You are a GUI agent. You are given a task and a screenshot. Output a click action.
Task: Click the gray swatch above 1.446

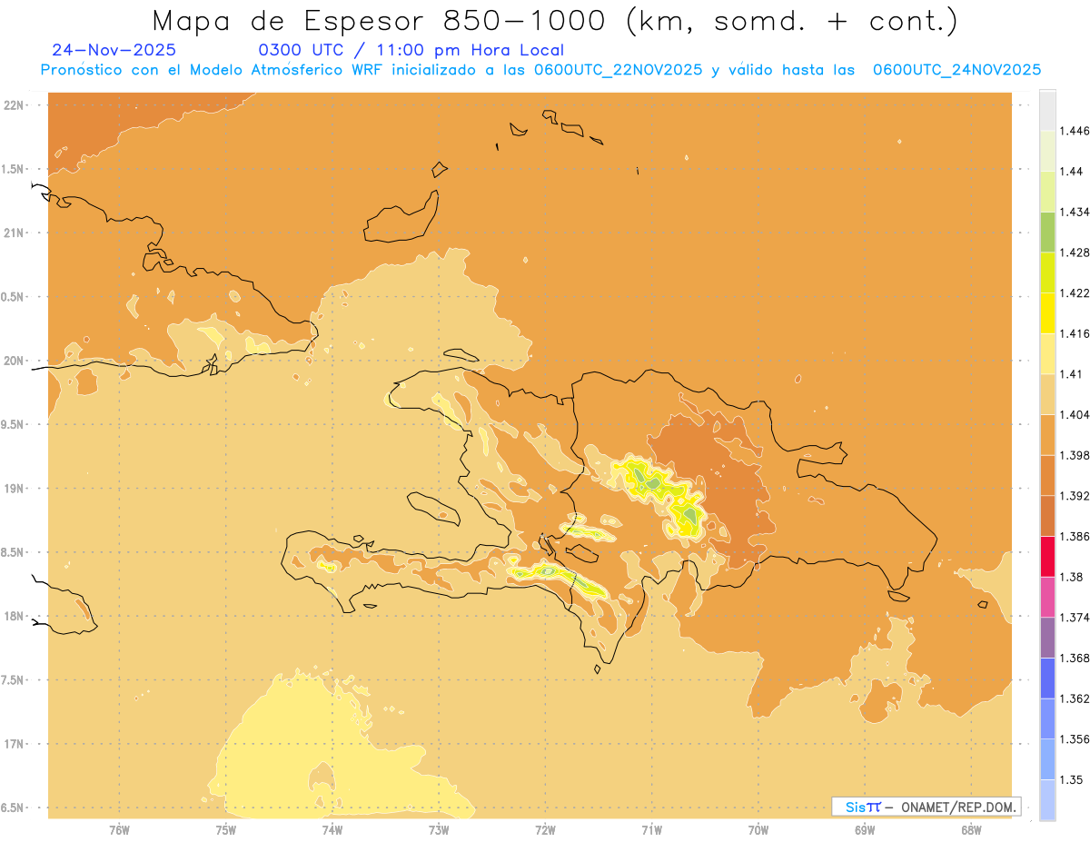pos(1047,110)
